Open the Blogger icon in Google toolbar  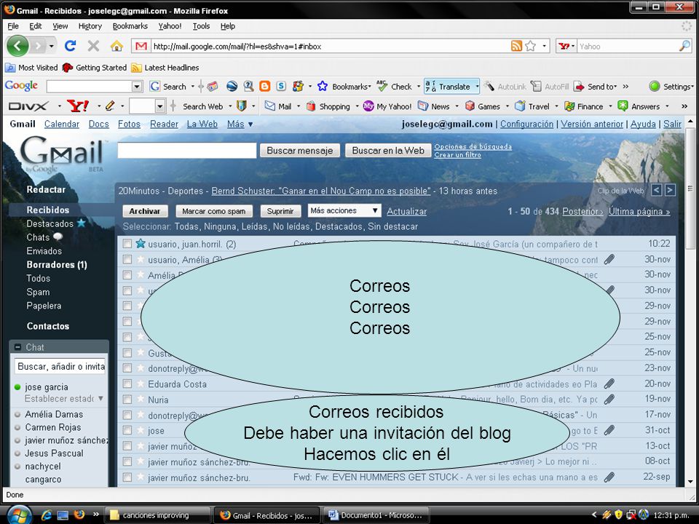click(x=265, y=87)
